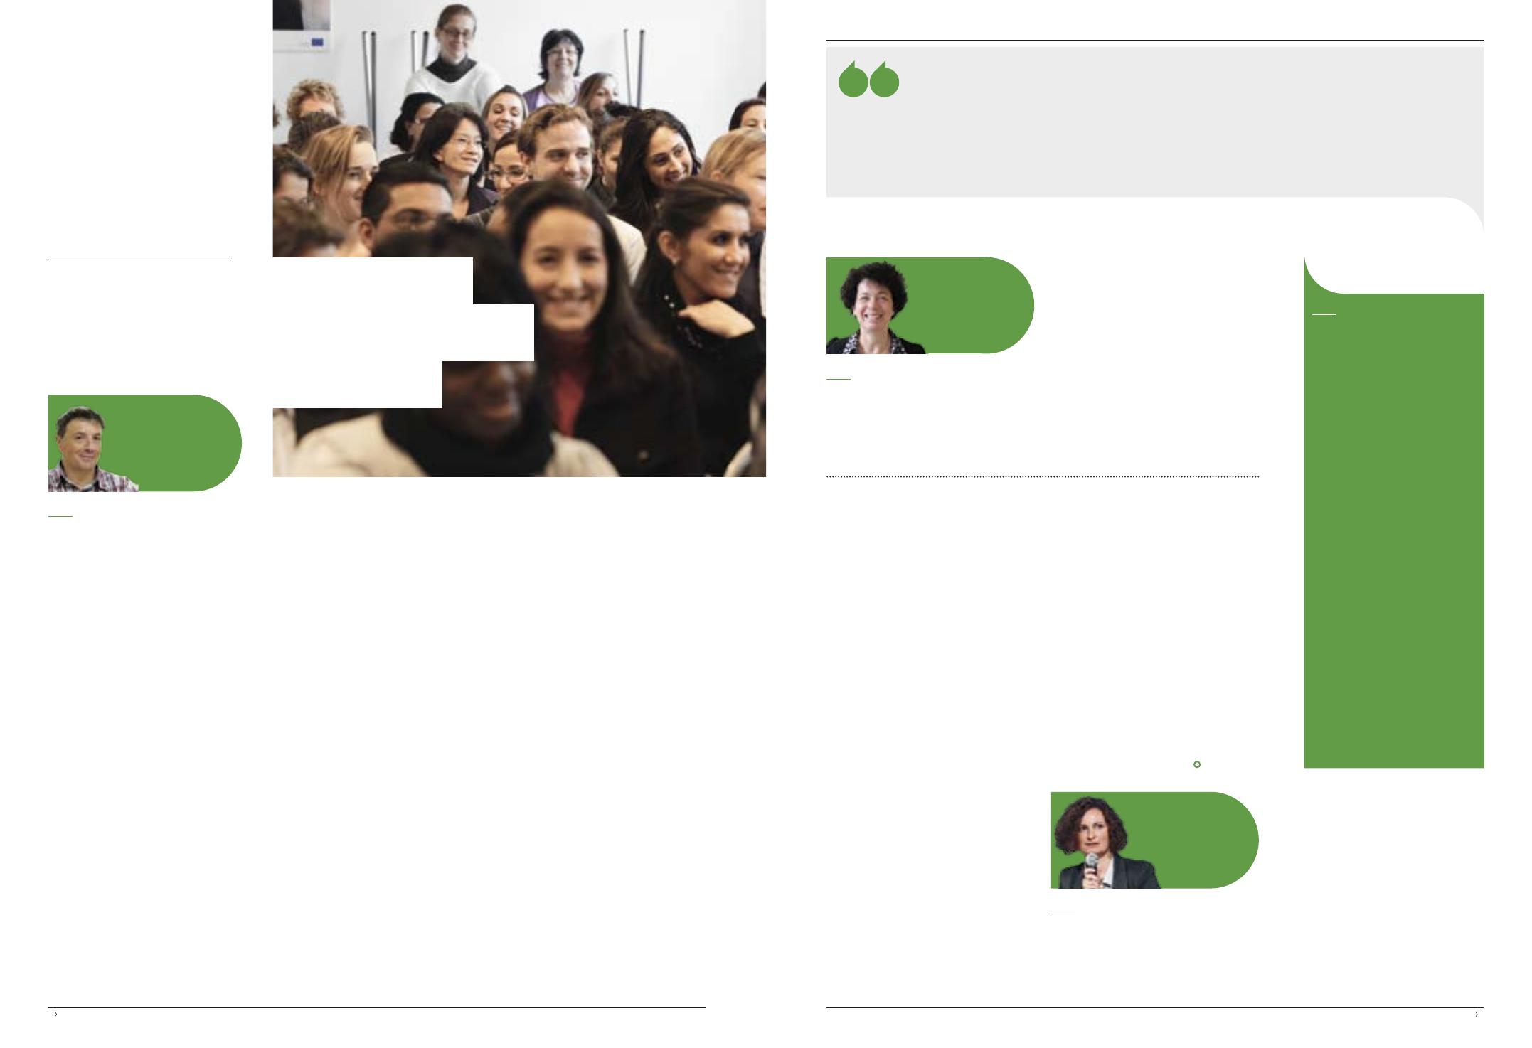
Task: Click the tall green sidebar panel
Action: [x=1394, y=530]
